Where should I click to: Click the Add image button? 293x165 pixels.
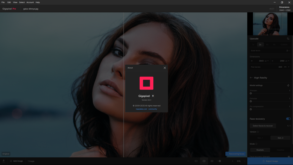point(16,161)
